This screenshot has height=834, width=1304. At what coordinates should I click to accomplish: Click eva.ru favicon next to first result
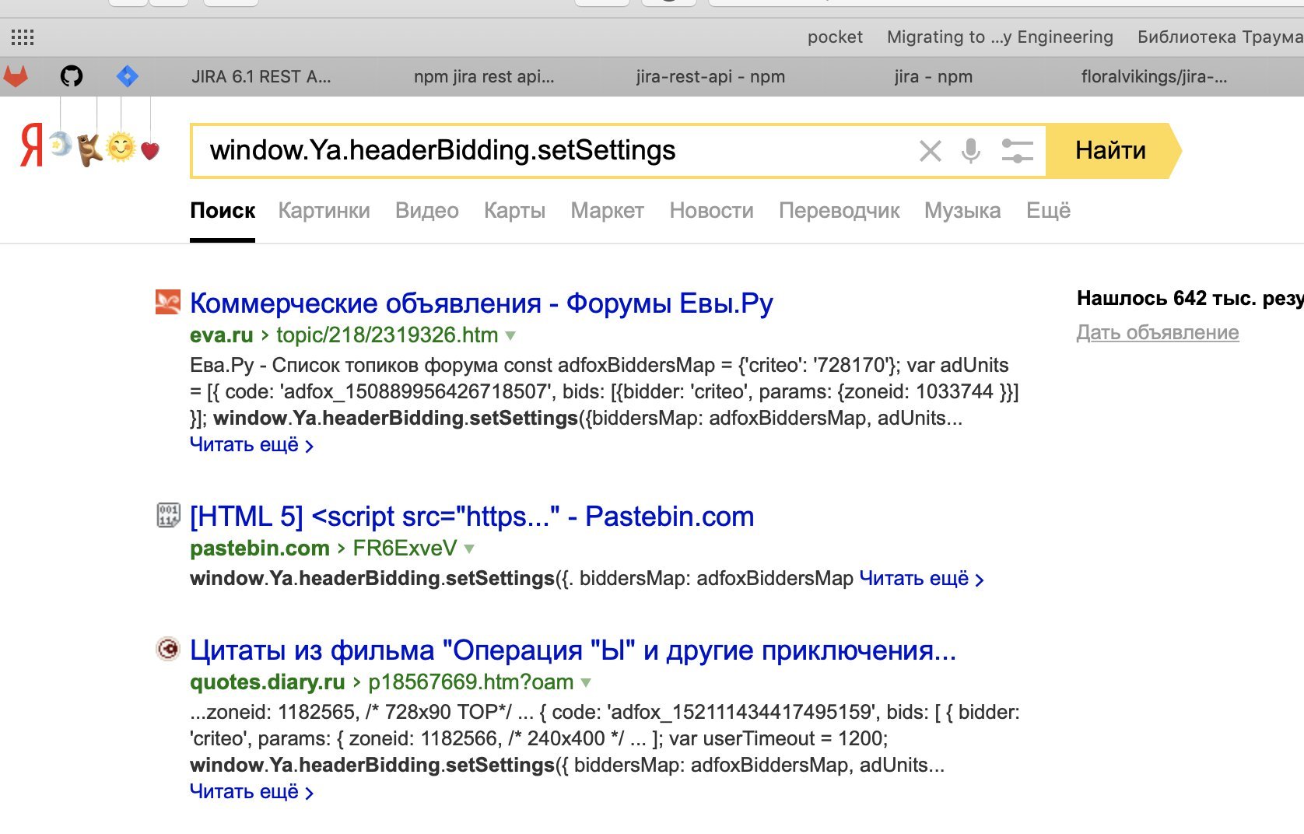click(168, 302)
